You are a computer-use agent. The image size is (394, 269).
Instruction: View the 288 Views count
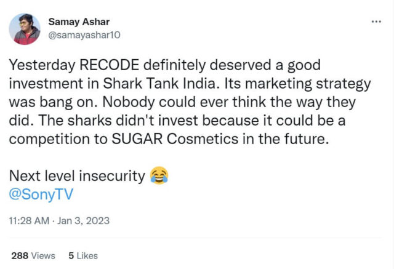(x=33, y=255)
